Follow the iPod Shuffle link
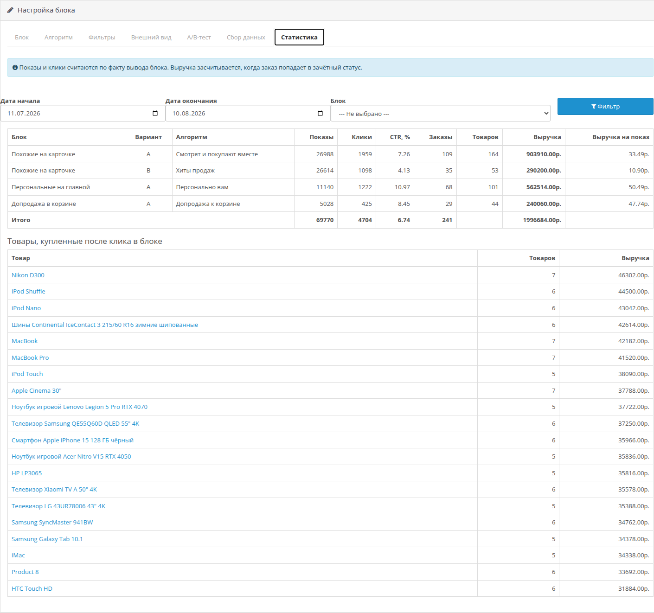Viewport: 654px width, 613px height. click(28, 291)
